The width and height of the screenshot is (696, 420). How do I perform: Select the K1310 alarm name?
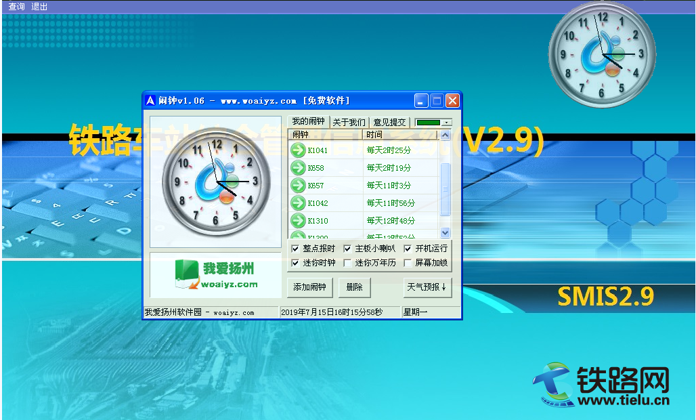coord(318,221)
